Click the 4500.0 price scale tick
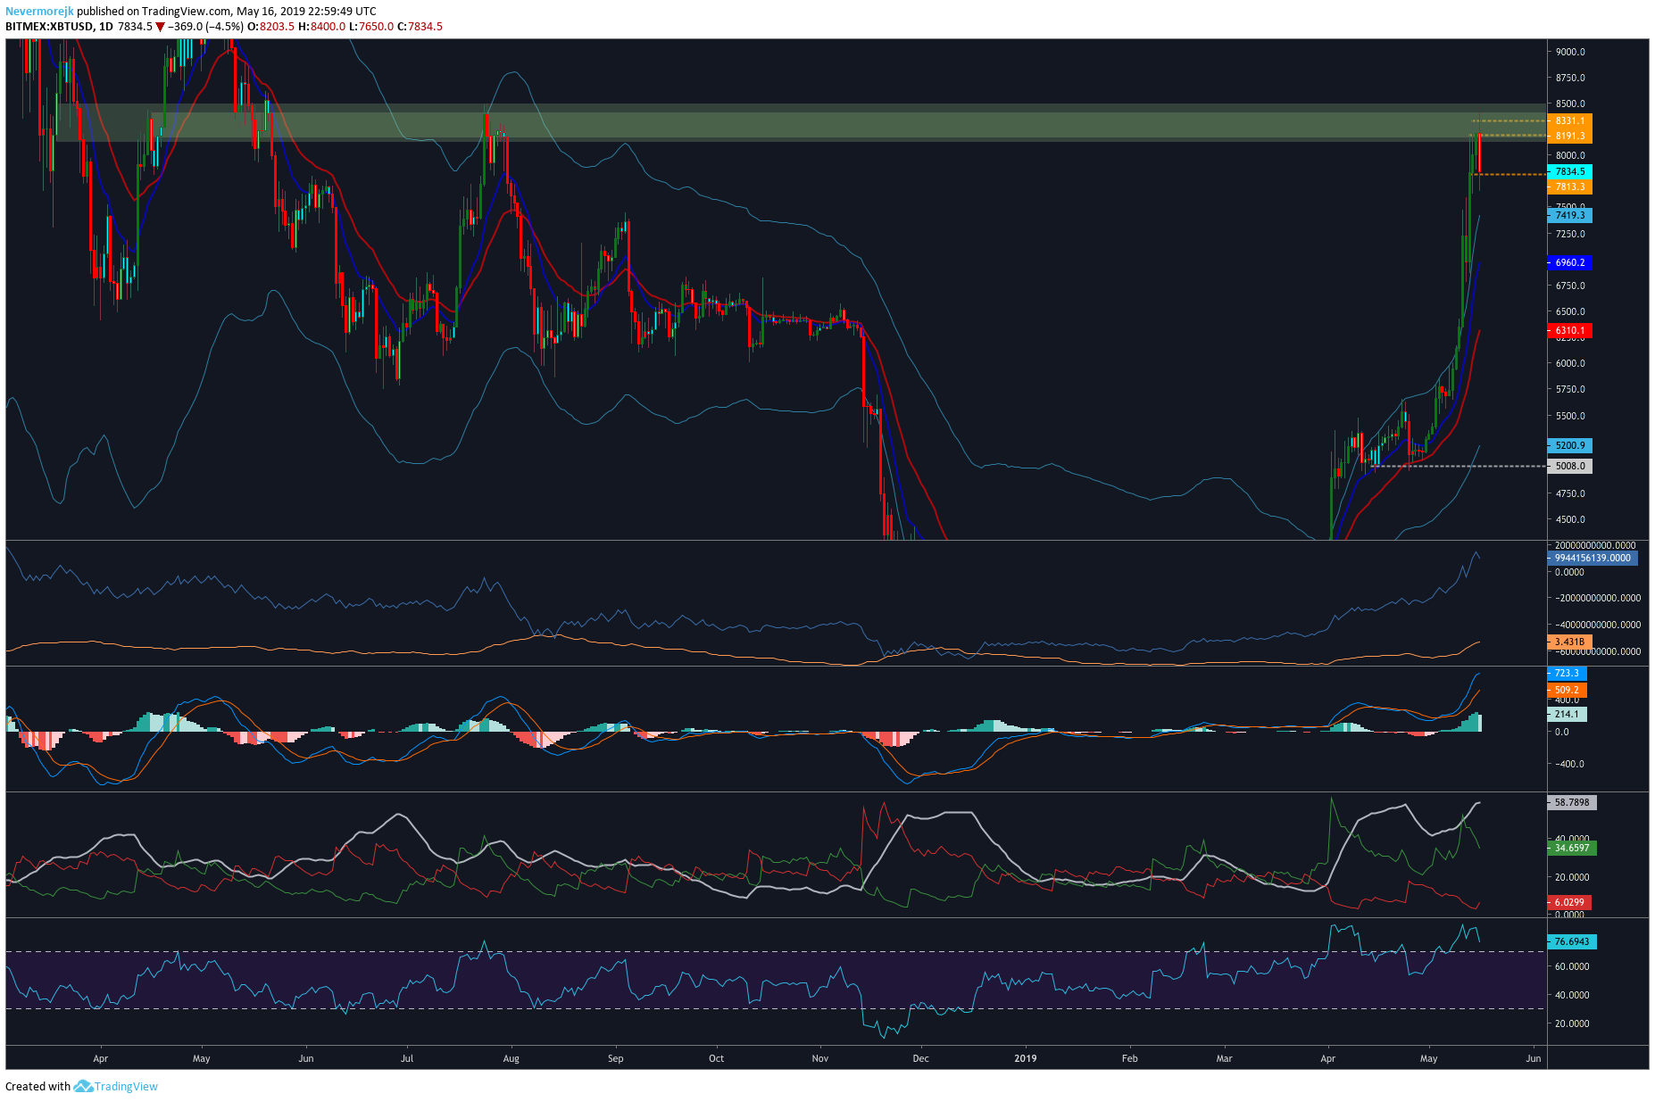 click(1570, 520)
